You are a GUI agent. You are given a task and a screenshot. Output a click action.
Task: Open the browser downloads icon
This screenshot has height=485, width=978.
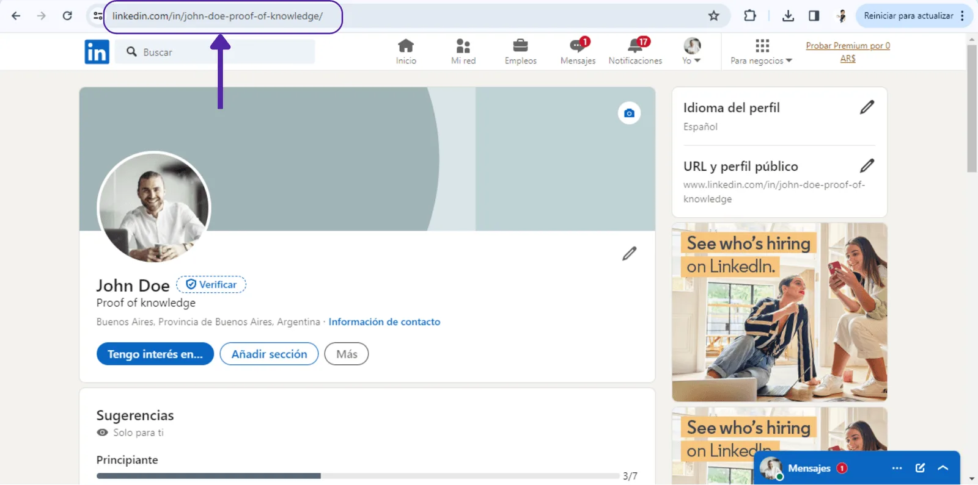pos(788,16)
